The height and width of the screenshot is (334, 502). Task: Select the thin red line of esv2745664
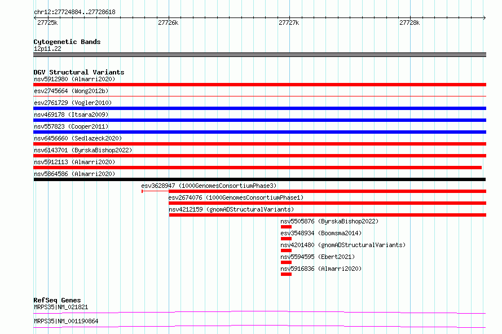[259, 96]
